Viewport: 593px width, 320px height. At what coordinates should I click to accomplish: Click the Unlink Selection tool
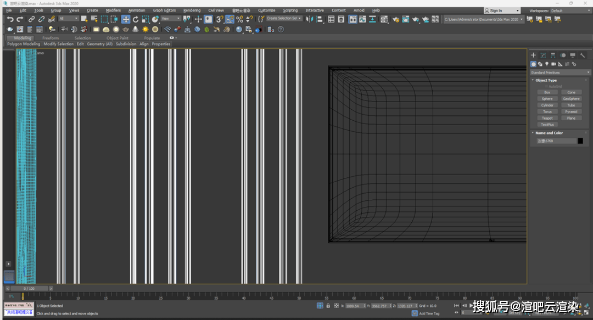[x=41, y=19]
